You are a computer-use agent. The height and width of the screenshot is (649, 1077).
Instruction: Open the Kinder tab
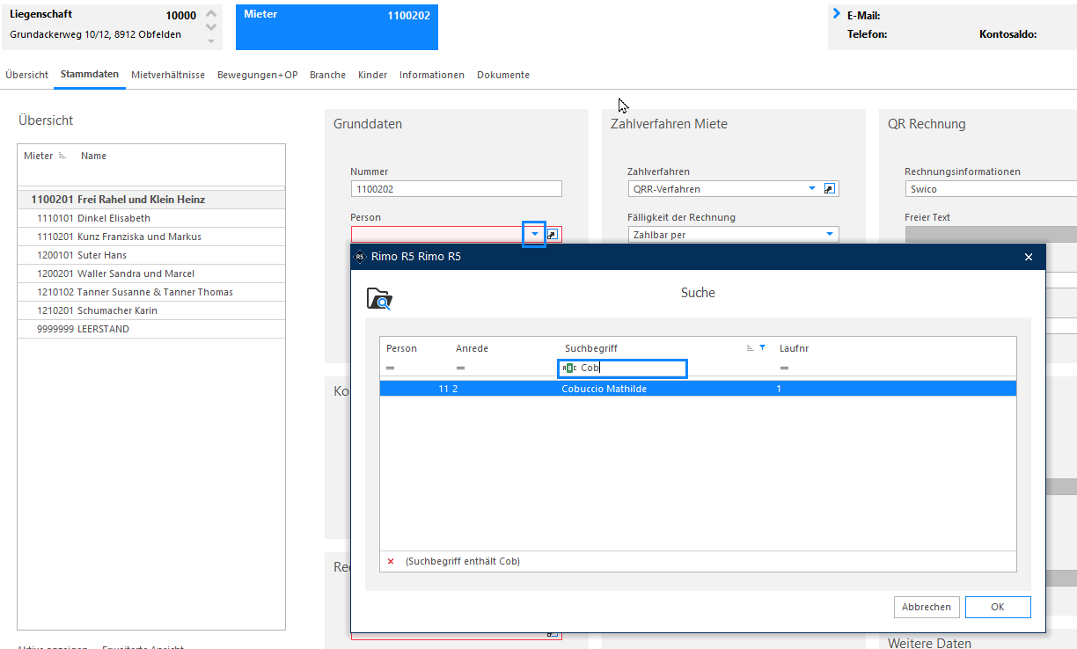[372, 76]
